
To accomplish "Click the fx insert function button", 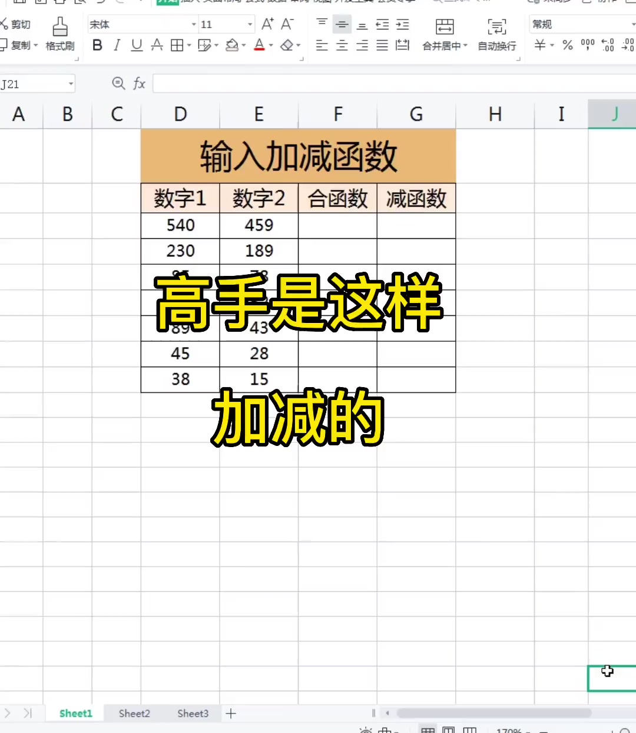I will click(x=139, y=84).
